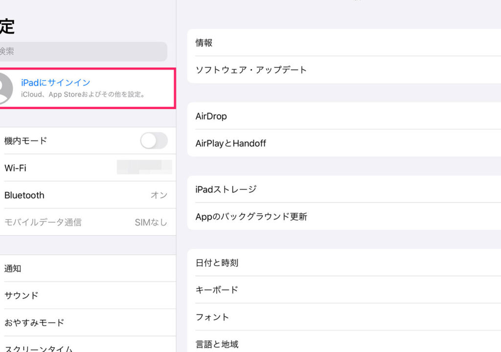Open the iPadにサインイン sign-in link
Viewport: 501px width, 352px height.
coord(56,83)
